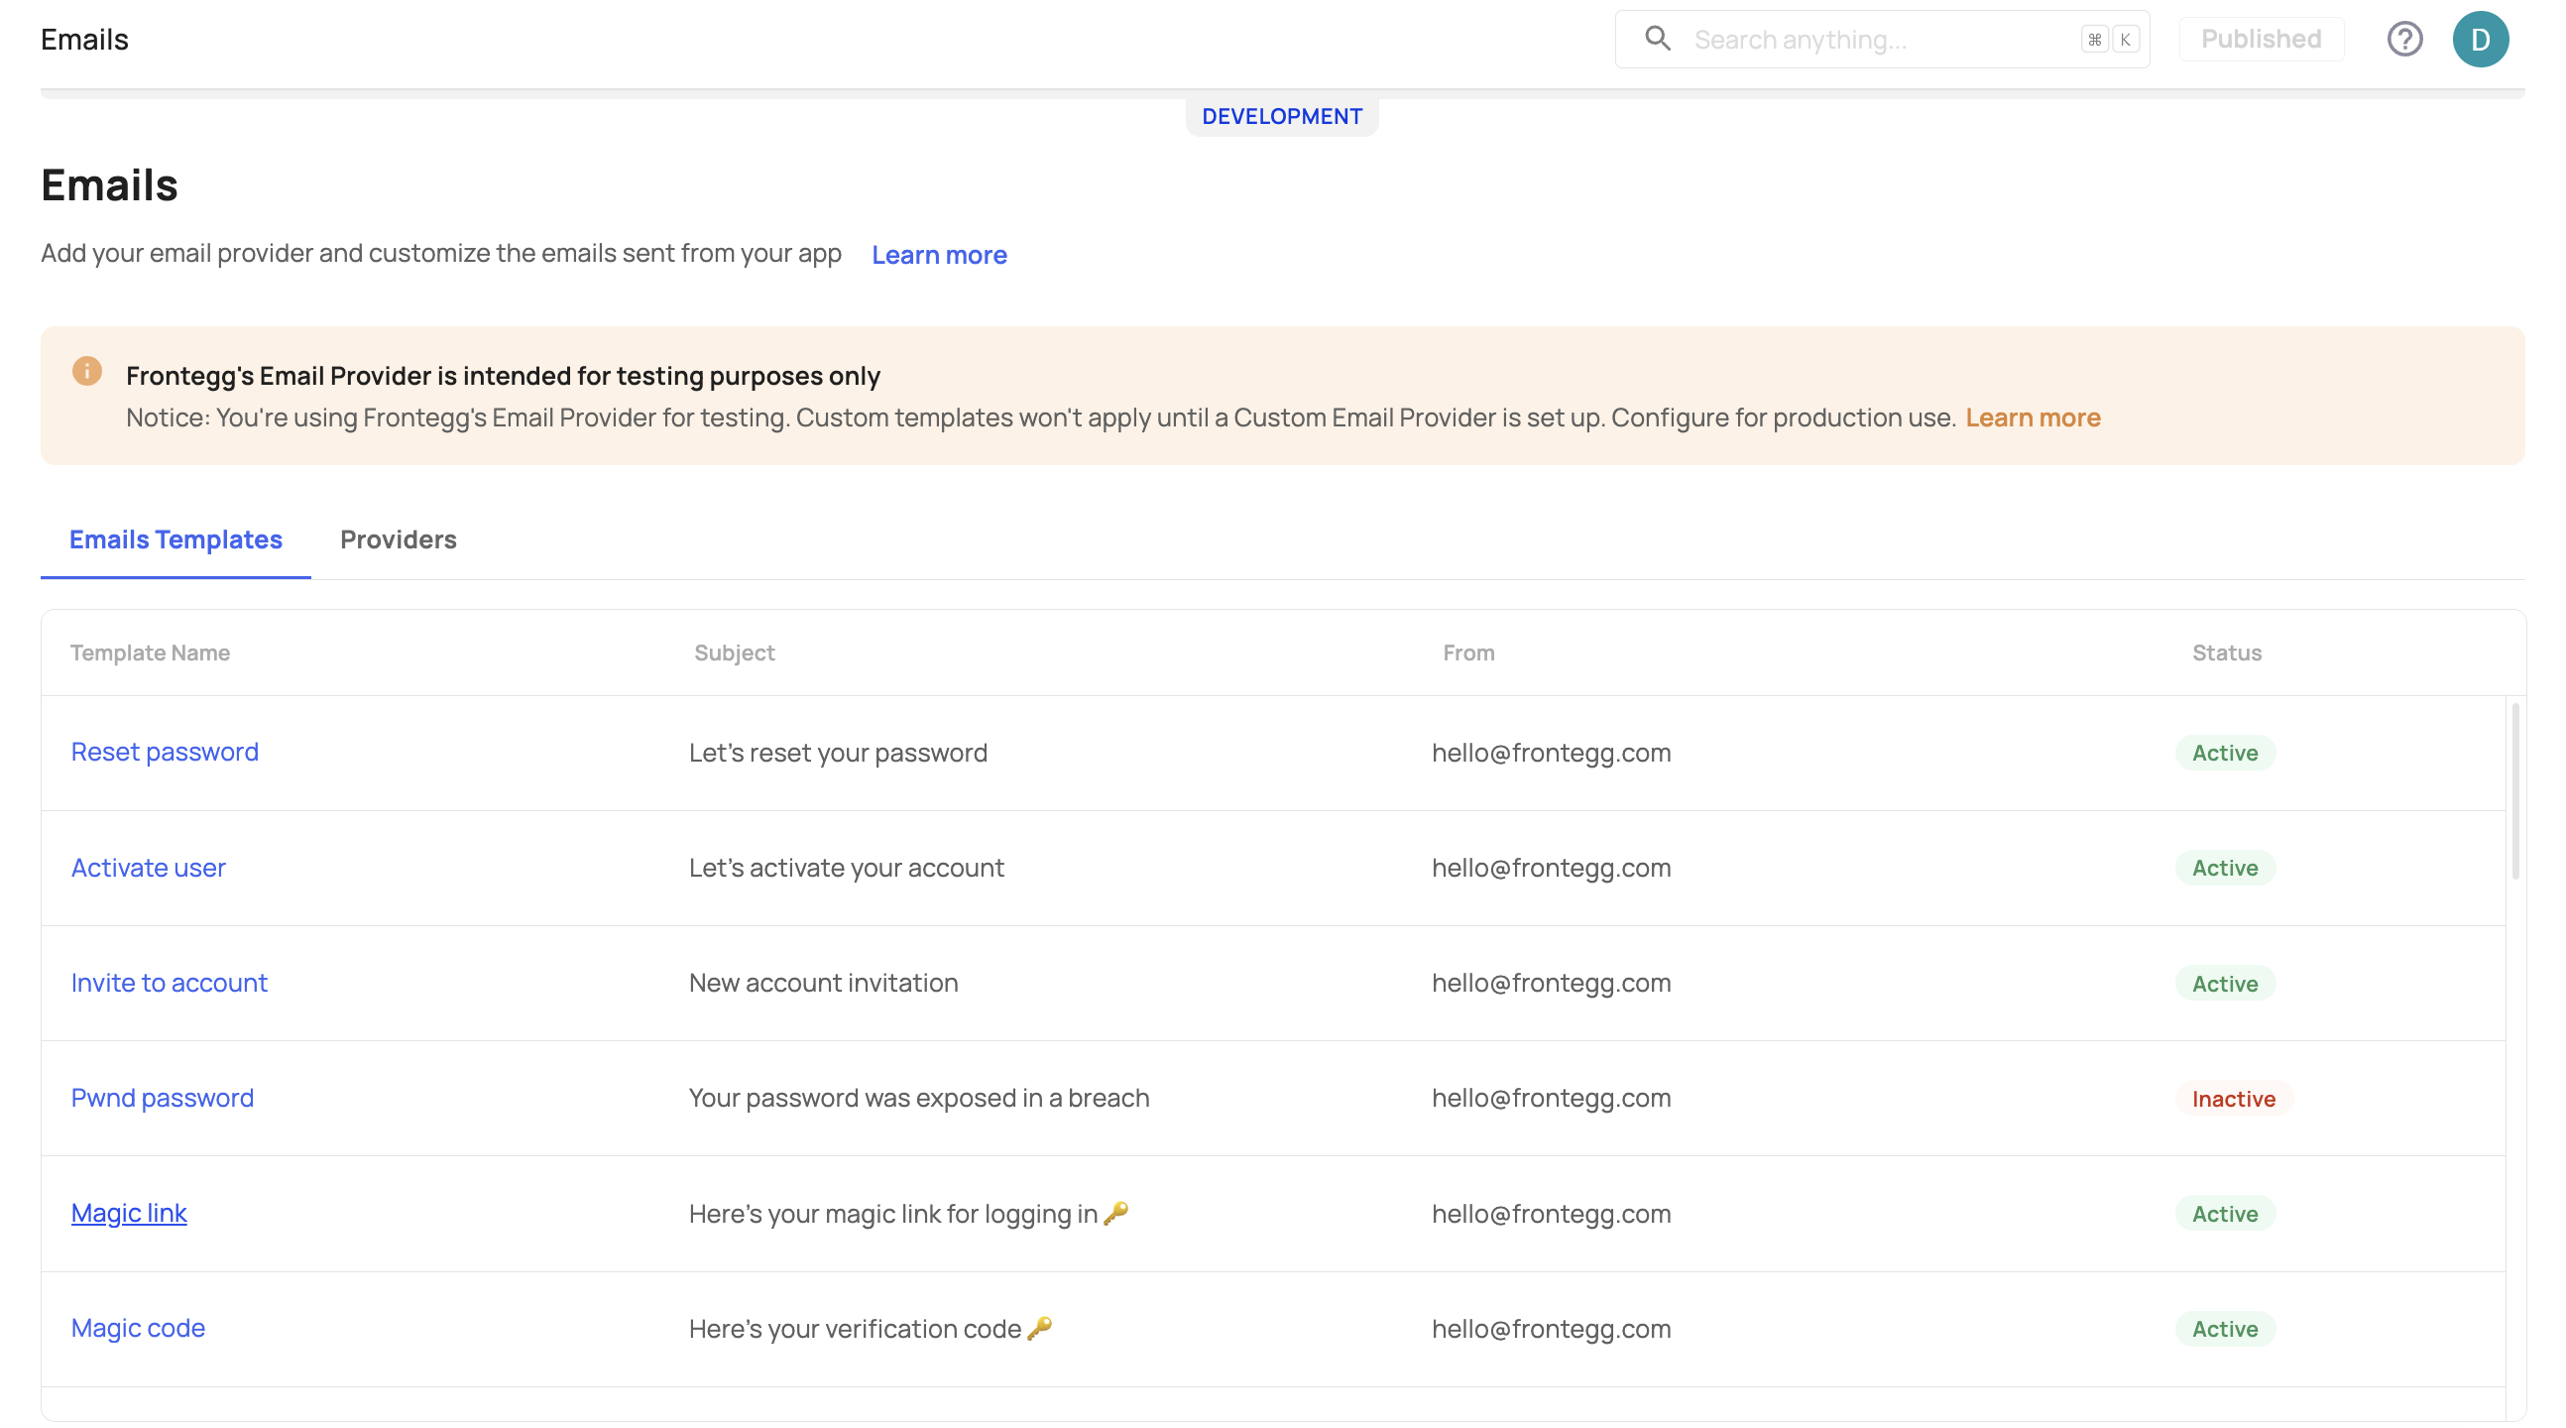
Task: Select the Emails Templates tab
Action: [x=175, y=539]
